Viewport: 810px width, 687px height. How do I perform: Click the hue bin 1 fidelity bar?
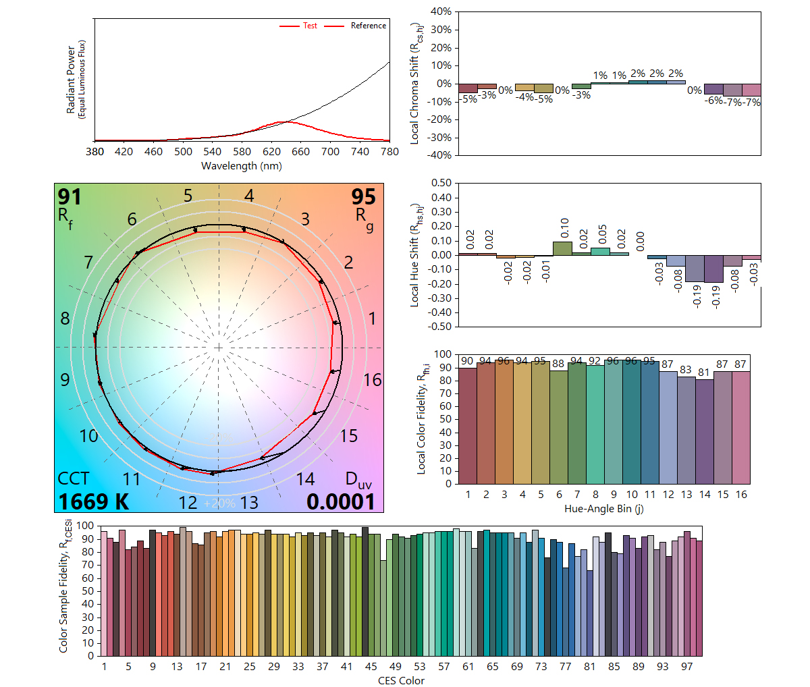467,426
